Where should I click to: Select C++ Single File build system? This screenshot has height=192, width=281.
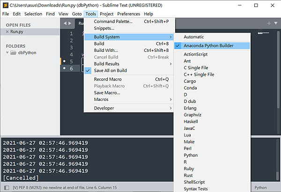point(212,75)
